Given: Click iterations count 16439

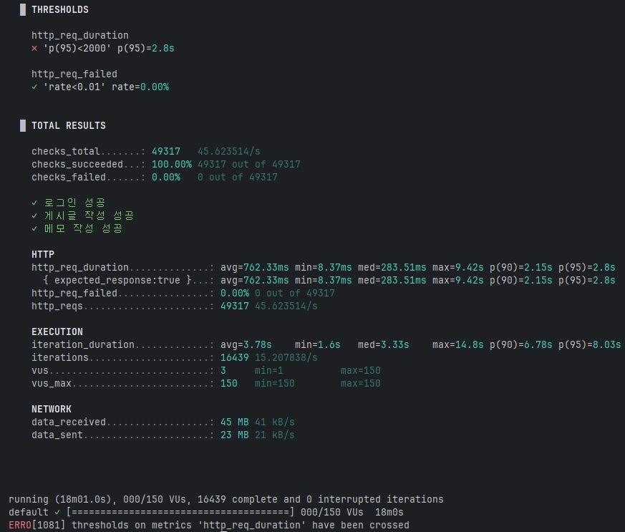Looking at the screenshot, I should click(x=234, y=357).
